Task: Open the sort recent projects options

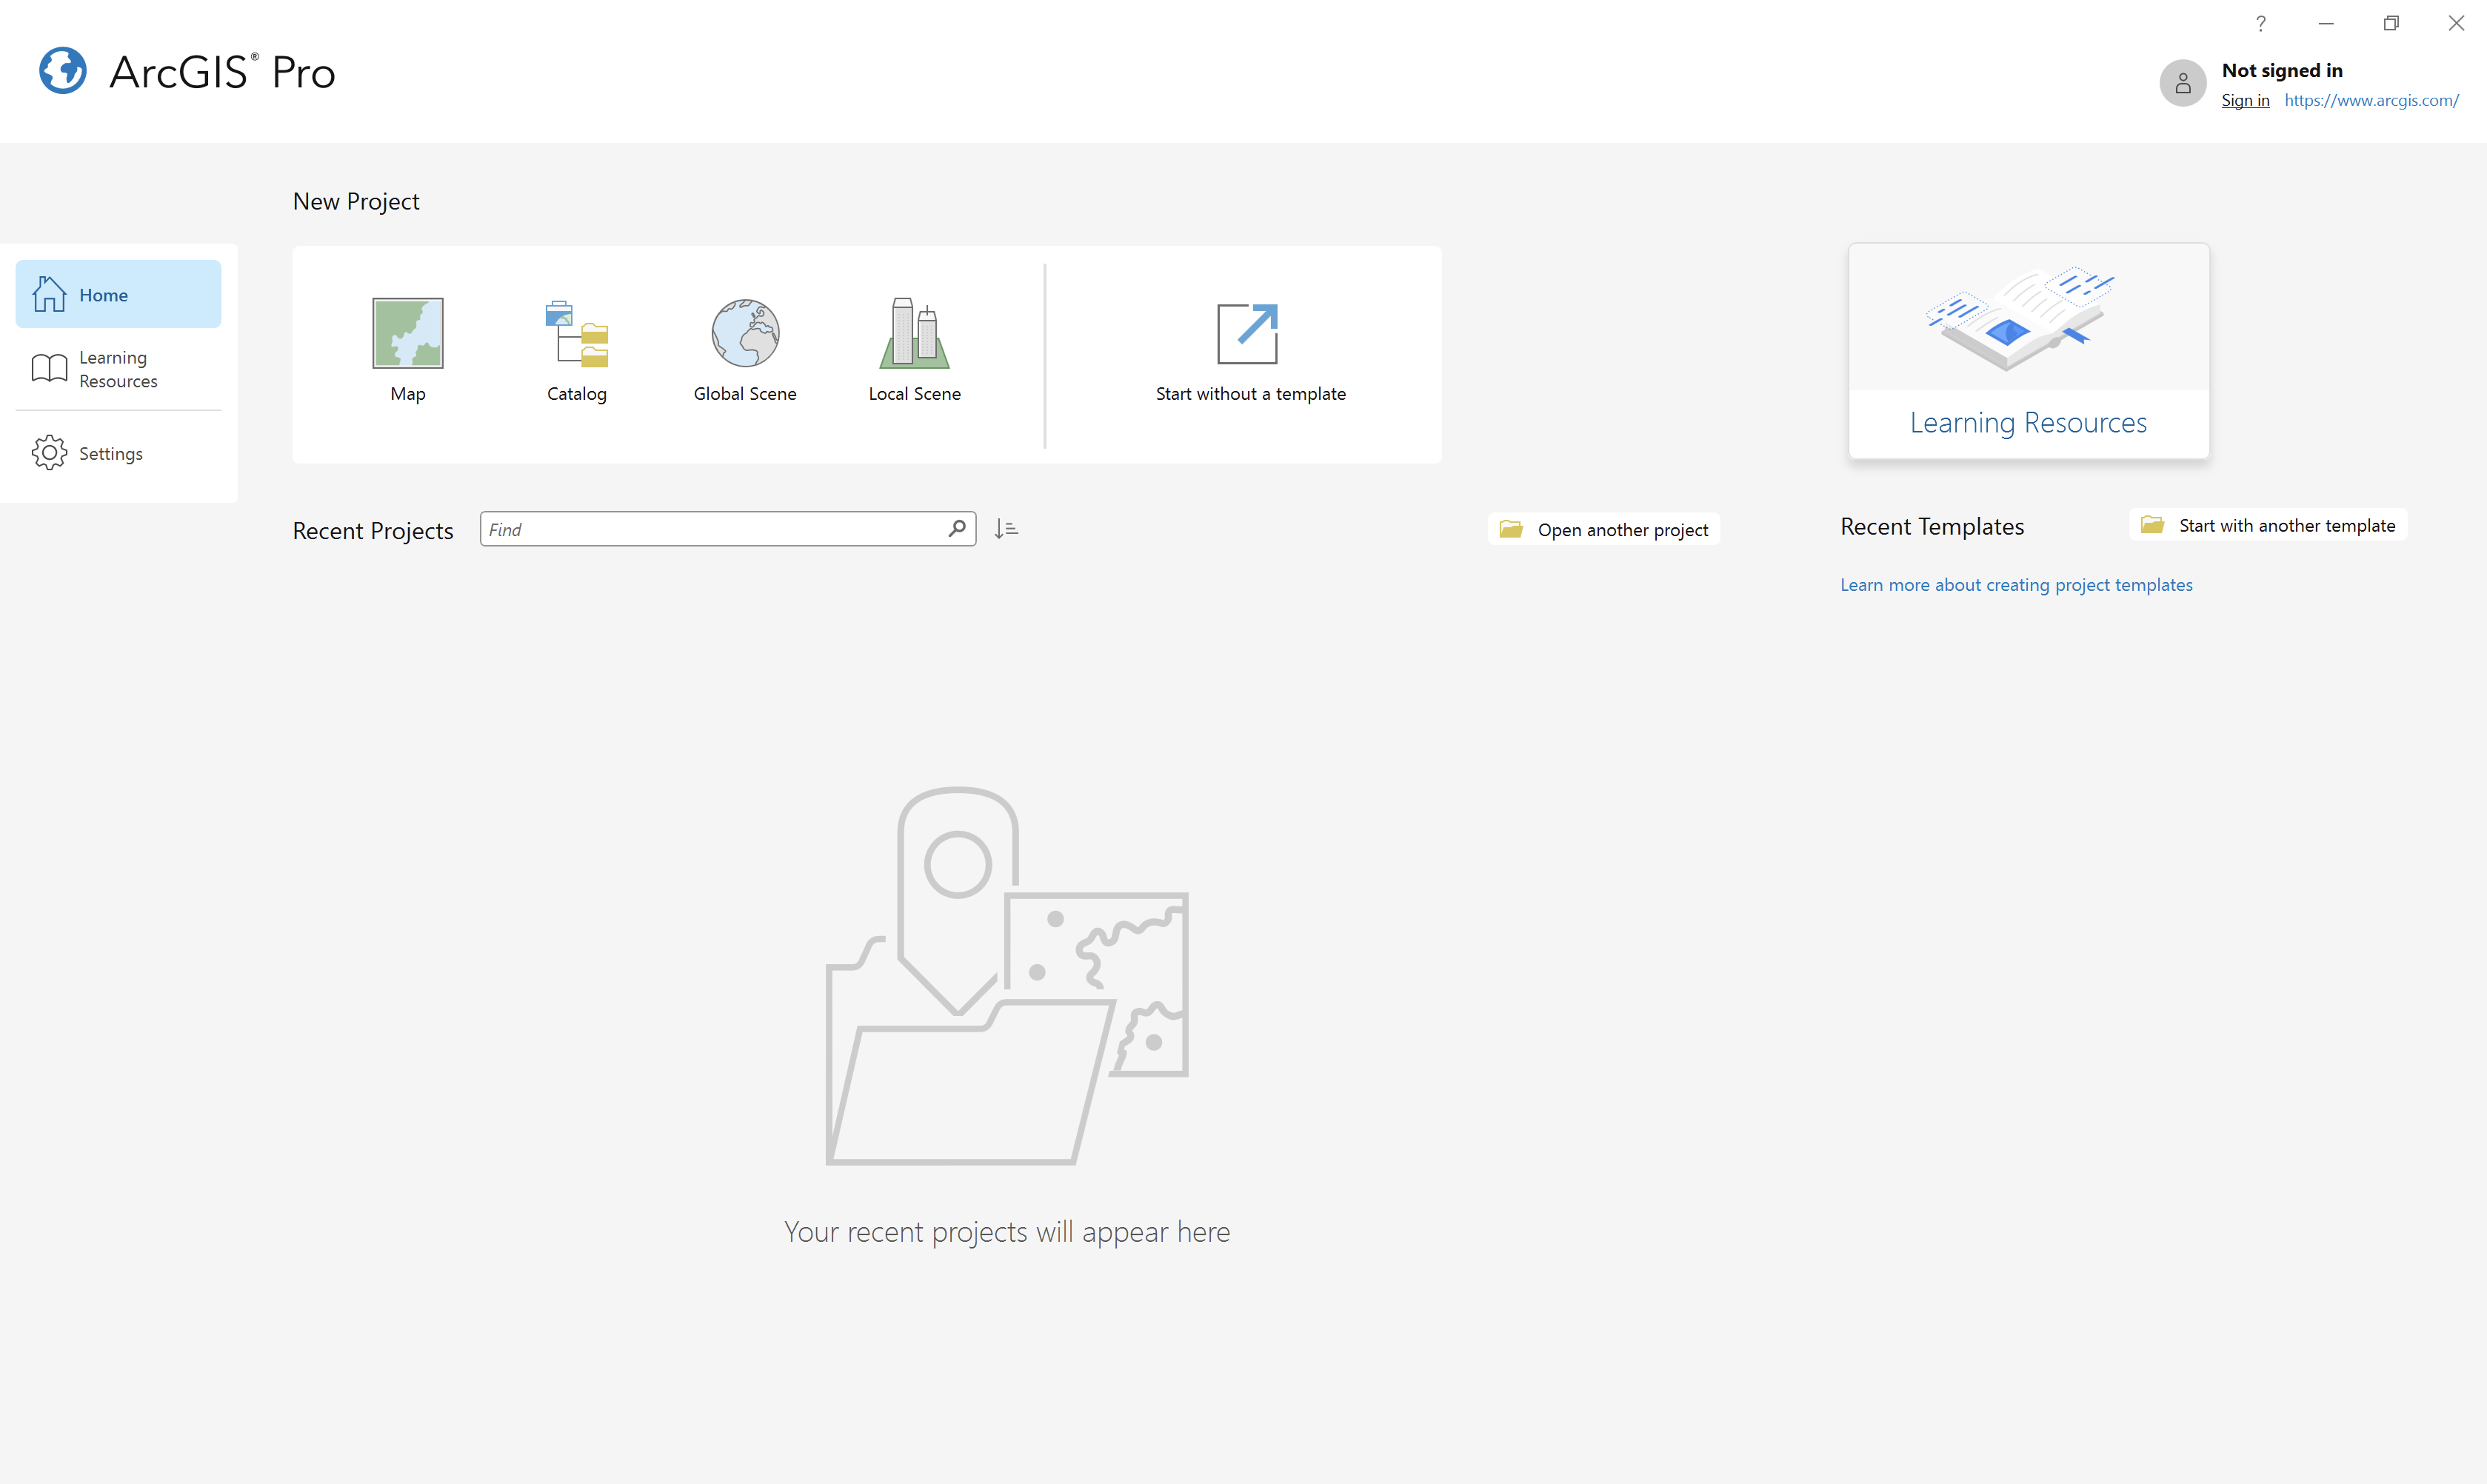Action: (x=1006, y=529)
